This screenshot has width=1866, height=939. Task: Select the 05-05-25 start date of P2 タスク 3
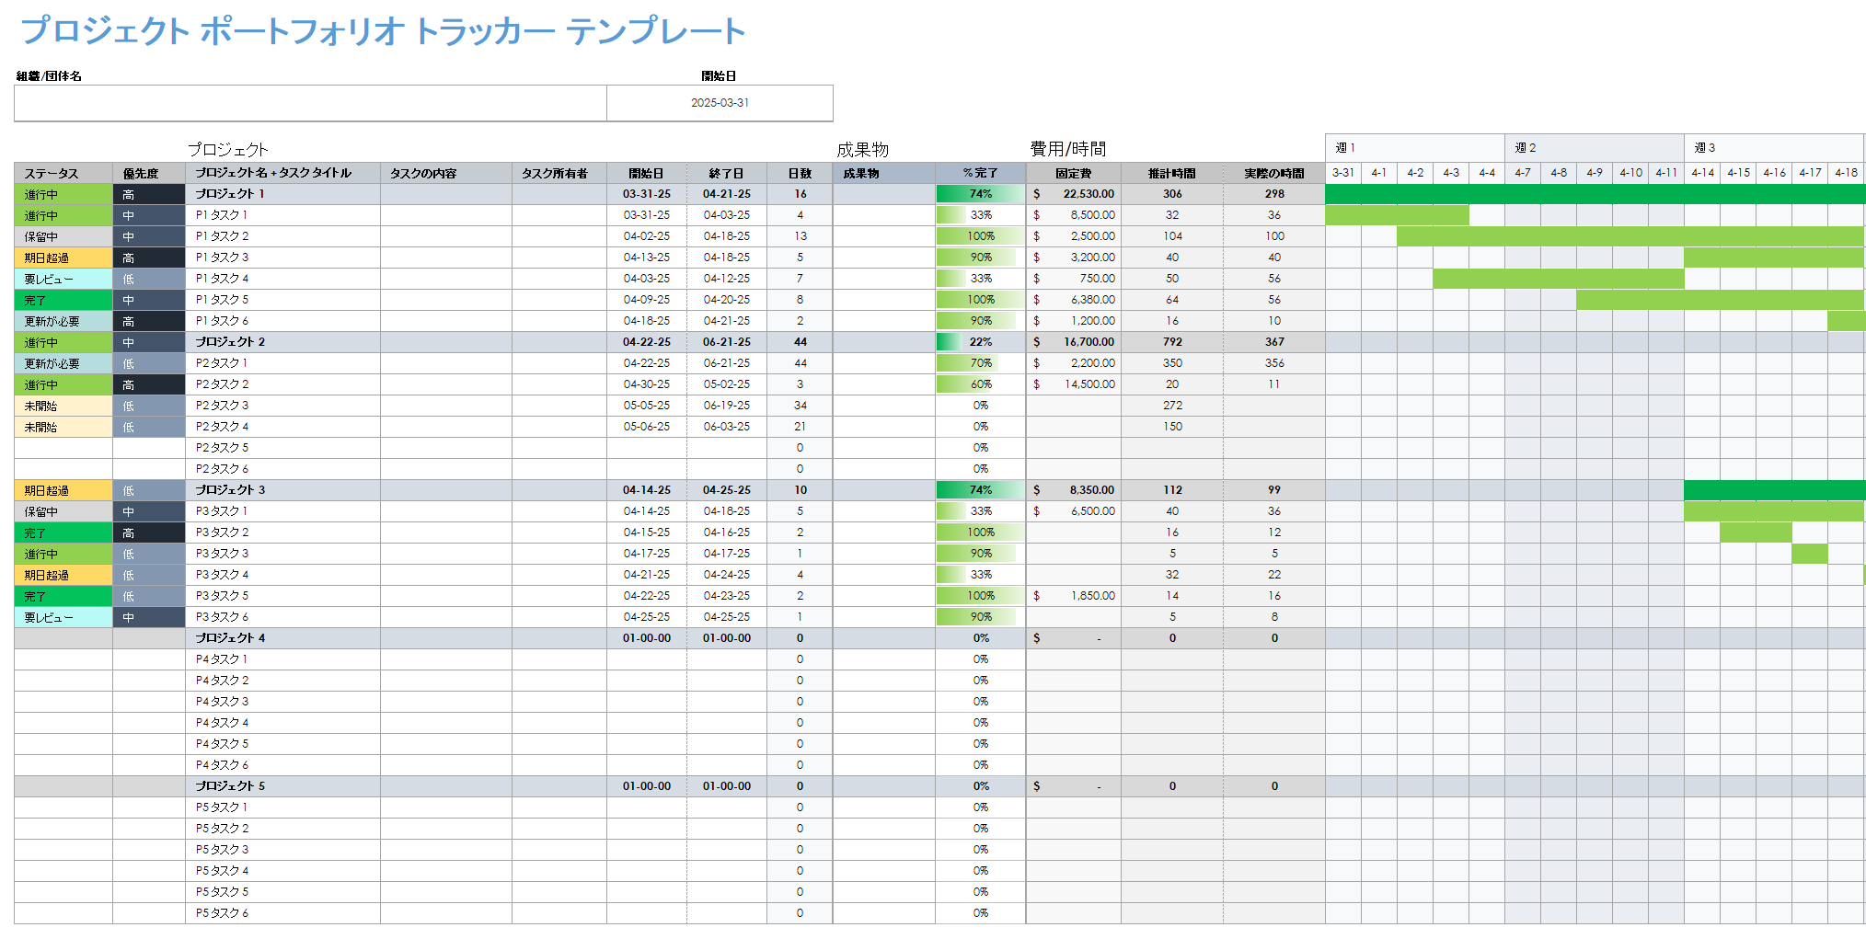647,406
